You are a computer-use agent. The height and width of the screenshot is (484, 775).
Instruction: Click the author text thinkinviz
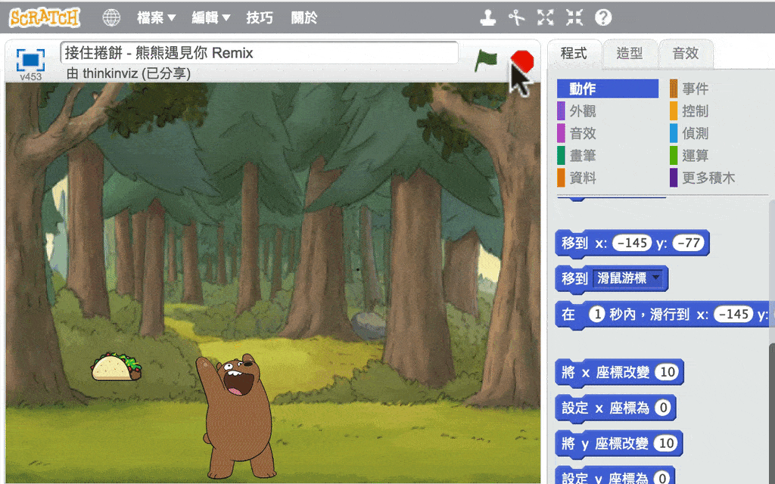pyautogui.click(x=110, y=73)
